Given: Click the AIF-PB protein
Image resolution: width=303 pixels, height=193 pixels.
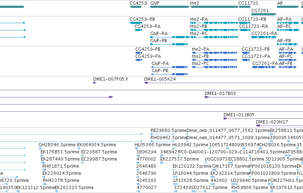Looking at the screenshot, I should coord(288,67).
